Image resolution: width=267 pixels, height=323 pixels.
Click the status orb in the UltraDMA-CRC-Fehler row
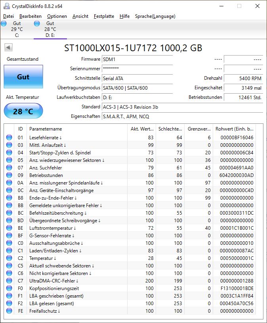point(9,281)
